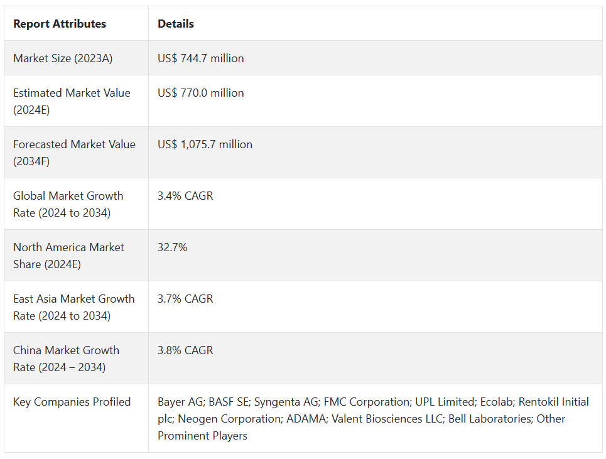This screenshot has width=606, height=459.
Task: Click the 'US$ 770.0 million' value
Action: [201, 93]
